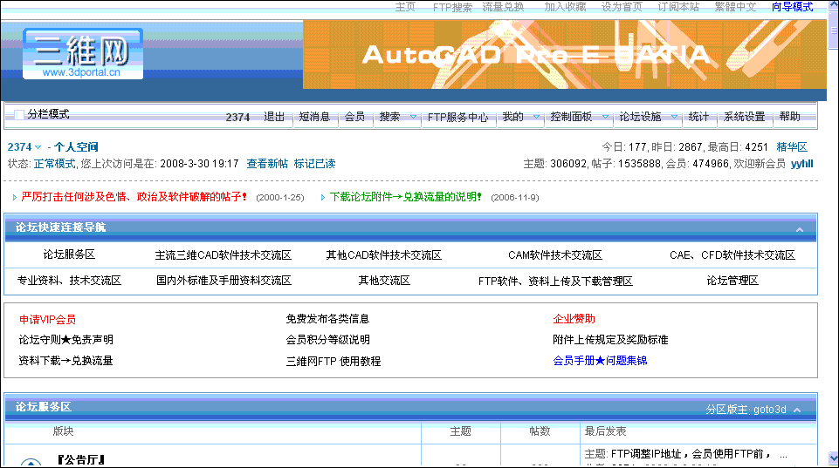Jump to CAM软件技术交流区
Viewport: 839px width, 468px height.
tap(555, 255)
